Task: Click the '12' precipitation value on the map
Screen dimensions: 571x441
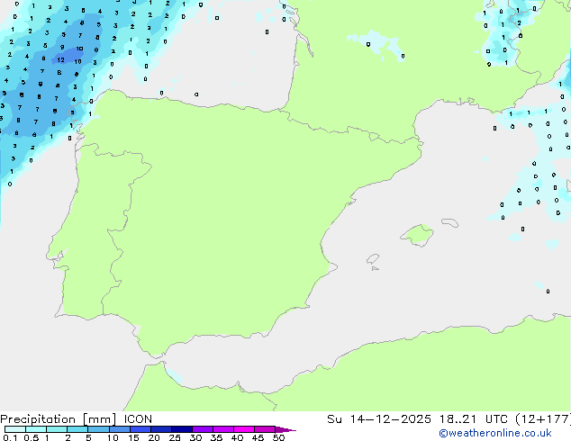Action: 61,59
